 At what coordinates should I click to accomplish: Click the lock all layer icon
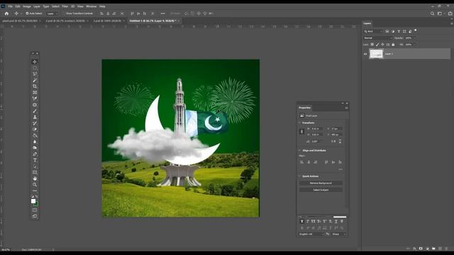[393, 45]
